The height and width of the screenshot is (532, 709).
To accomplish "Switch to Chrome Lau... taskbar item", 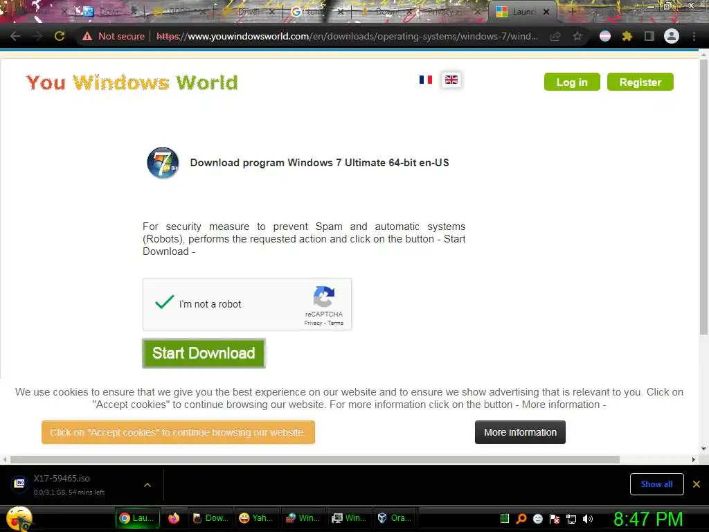I will pos(138,518).
